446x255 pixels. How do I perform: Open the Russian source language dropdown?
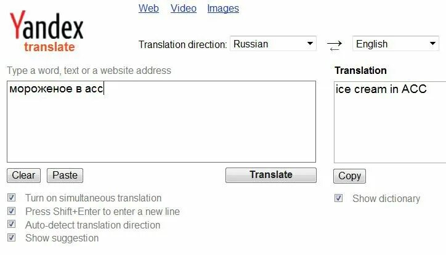click(x=273, y=44)
